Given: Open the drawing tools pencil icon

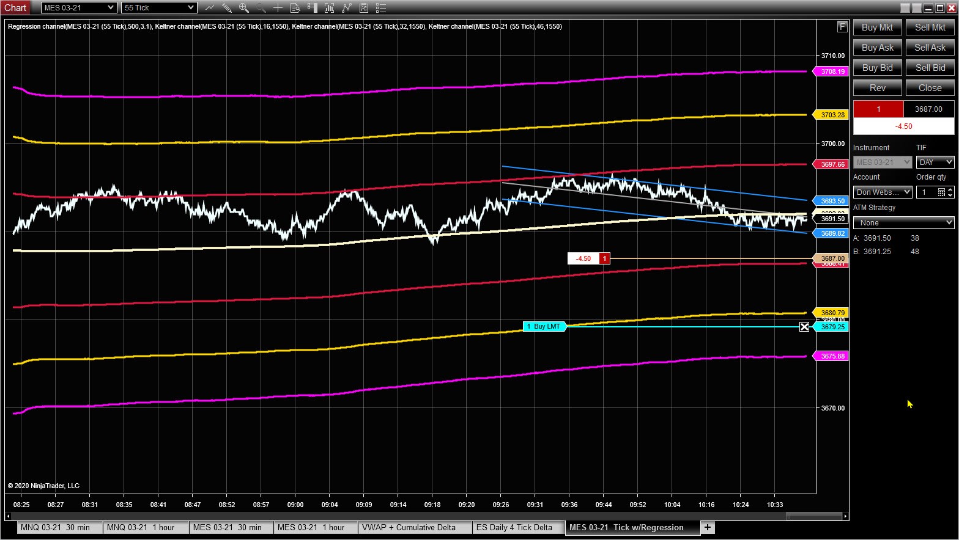Looking at the screenshot, I should (227, 8).
